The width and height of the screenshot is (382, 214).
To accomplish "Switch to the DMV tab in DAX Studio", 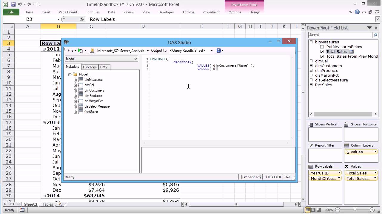I will [104, 67].
